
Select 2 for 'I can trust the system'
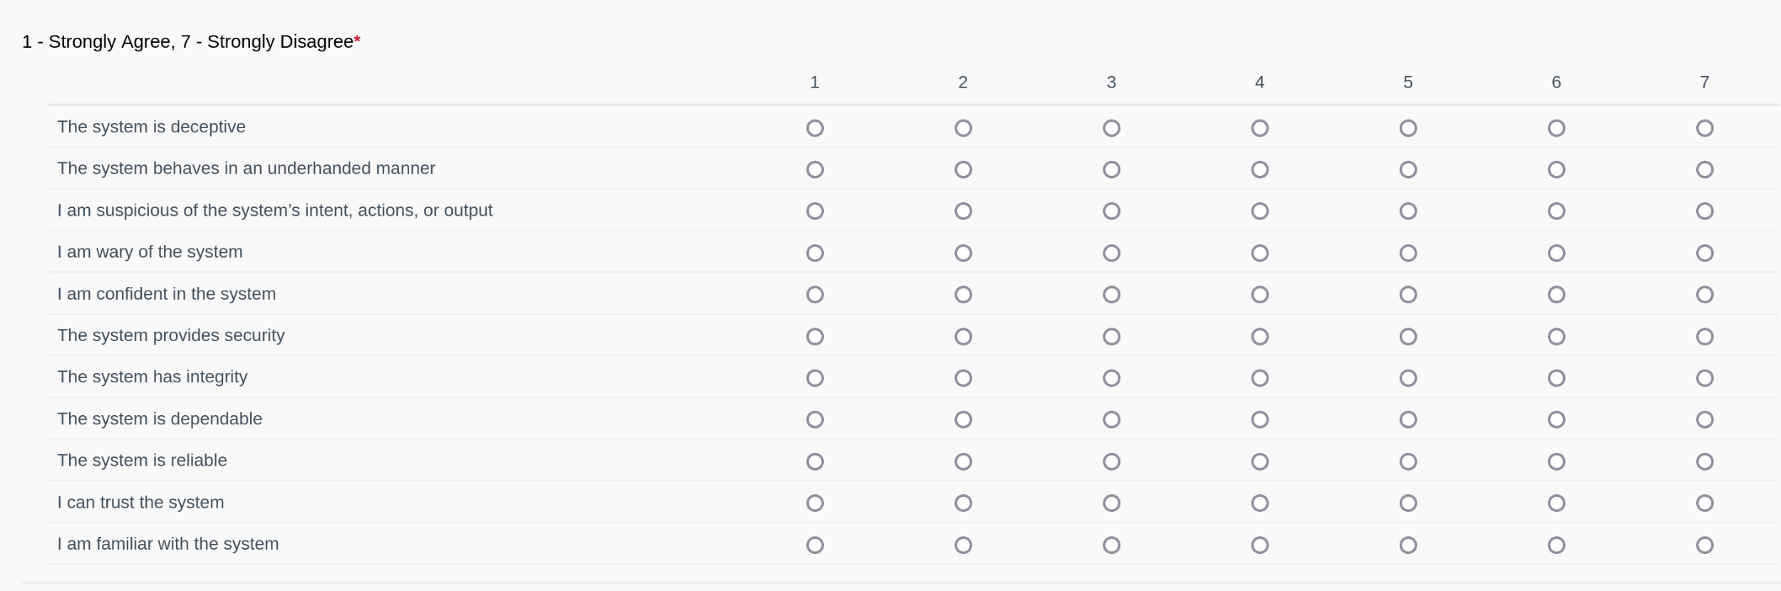(963, 503)
